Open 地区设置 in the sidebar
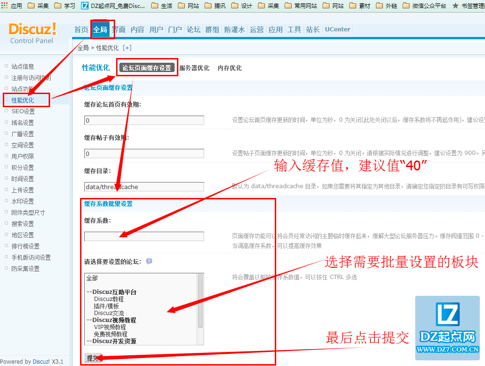Image resolution: width=485 pixels, height=366 pixels. point(22,235)
